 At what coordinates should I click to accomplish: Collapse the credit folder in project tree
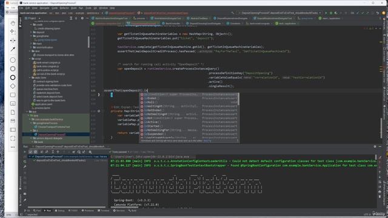click(x=31, y=25)
